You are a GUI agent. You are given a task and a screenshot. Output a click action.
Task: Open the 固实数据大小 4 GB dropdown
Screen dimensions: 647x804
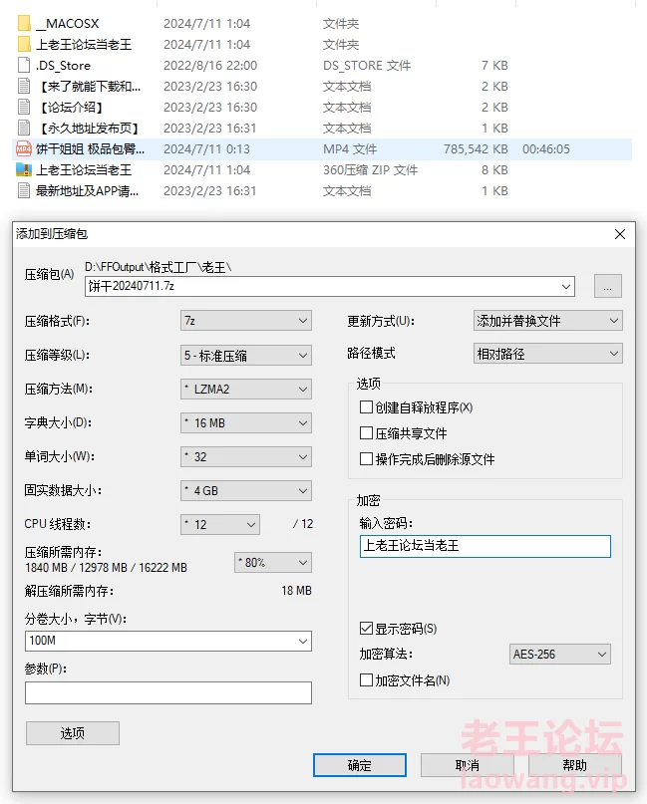(246, 491)
